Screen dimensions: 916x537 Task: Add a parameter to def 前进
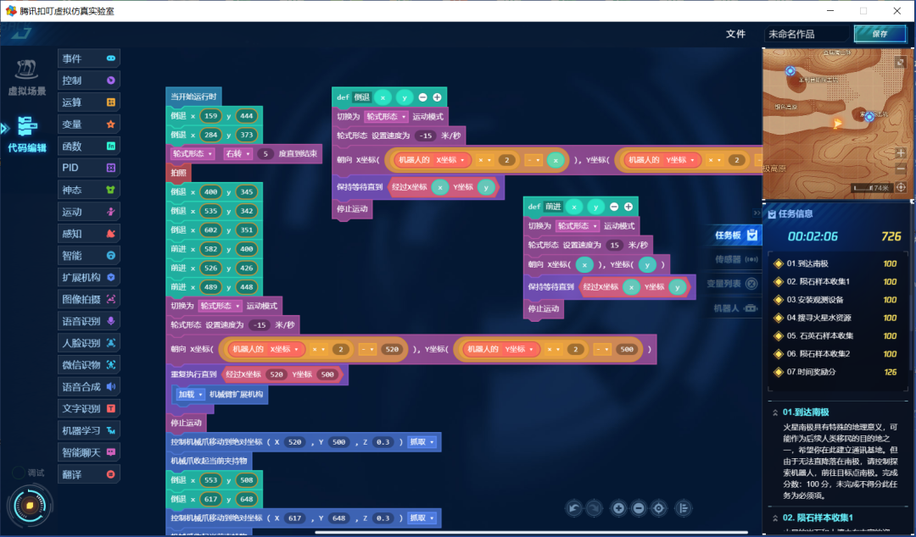pos(628,207)
